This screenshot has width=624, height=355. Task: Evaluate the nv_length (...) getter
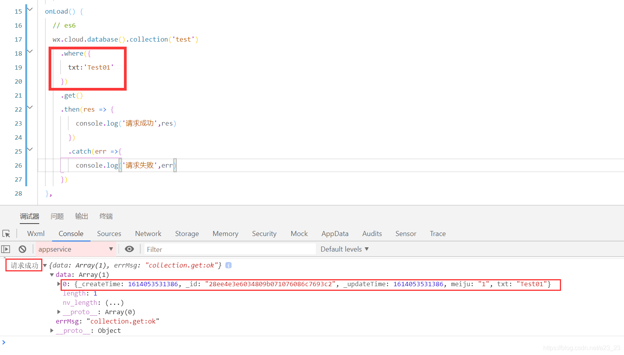click(115, 303)
